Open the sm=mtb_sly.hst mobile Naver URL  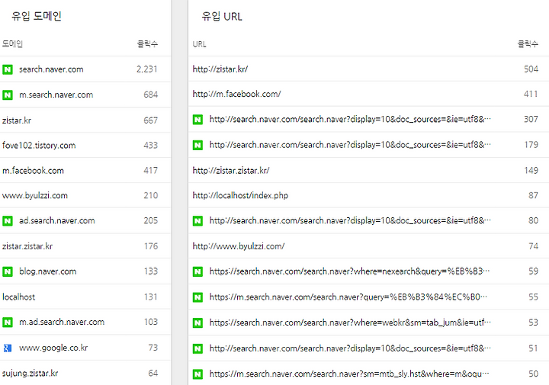tap(349, 374)
